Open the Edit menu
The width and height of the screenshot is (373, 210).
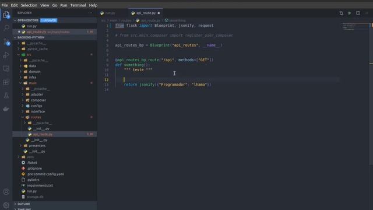(x=14, y=5)
